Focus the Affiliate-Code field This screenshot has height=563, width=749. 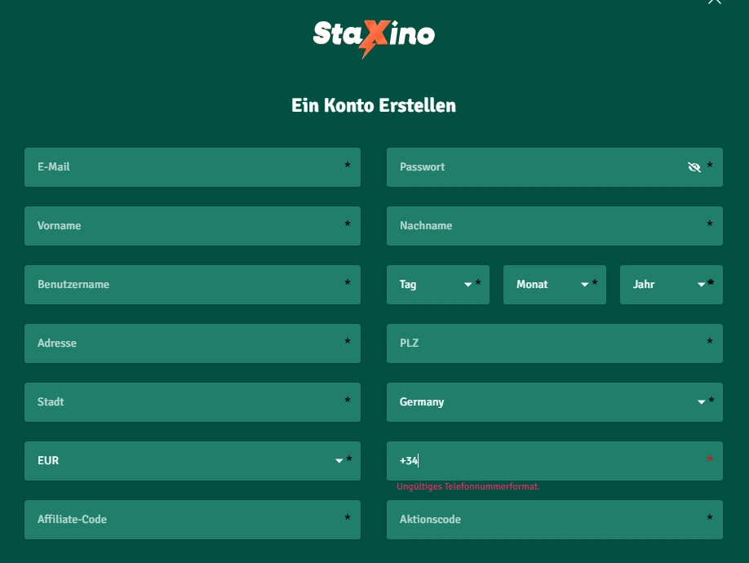click(193, 520)
